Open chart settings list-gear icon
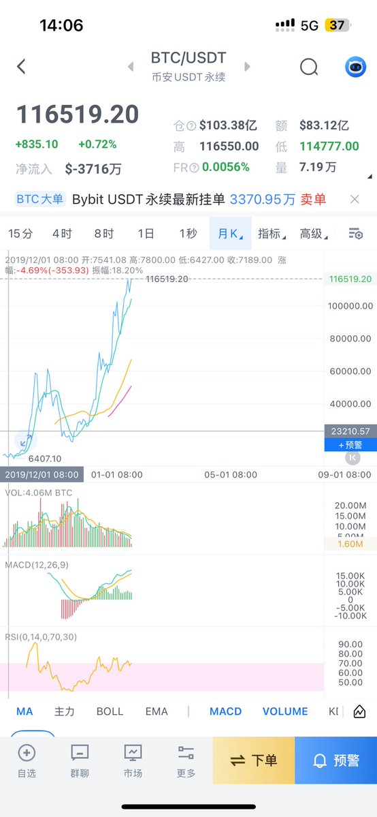377x817 pixels. click(x=356, y=234)
